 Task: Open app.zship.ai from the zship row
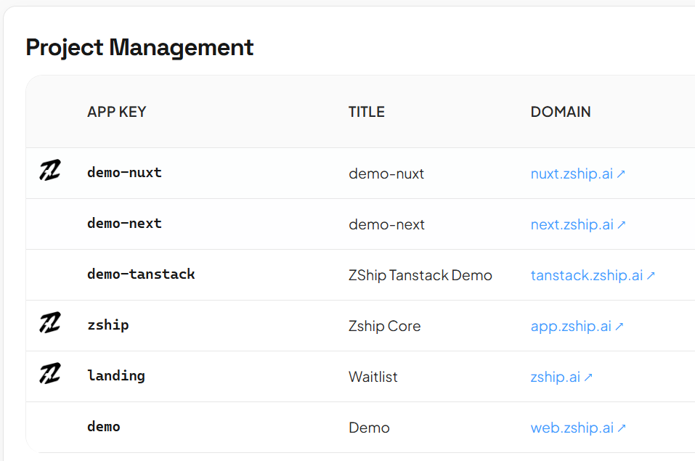(x=569, y=326)
